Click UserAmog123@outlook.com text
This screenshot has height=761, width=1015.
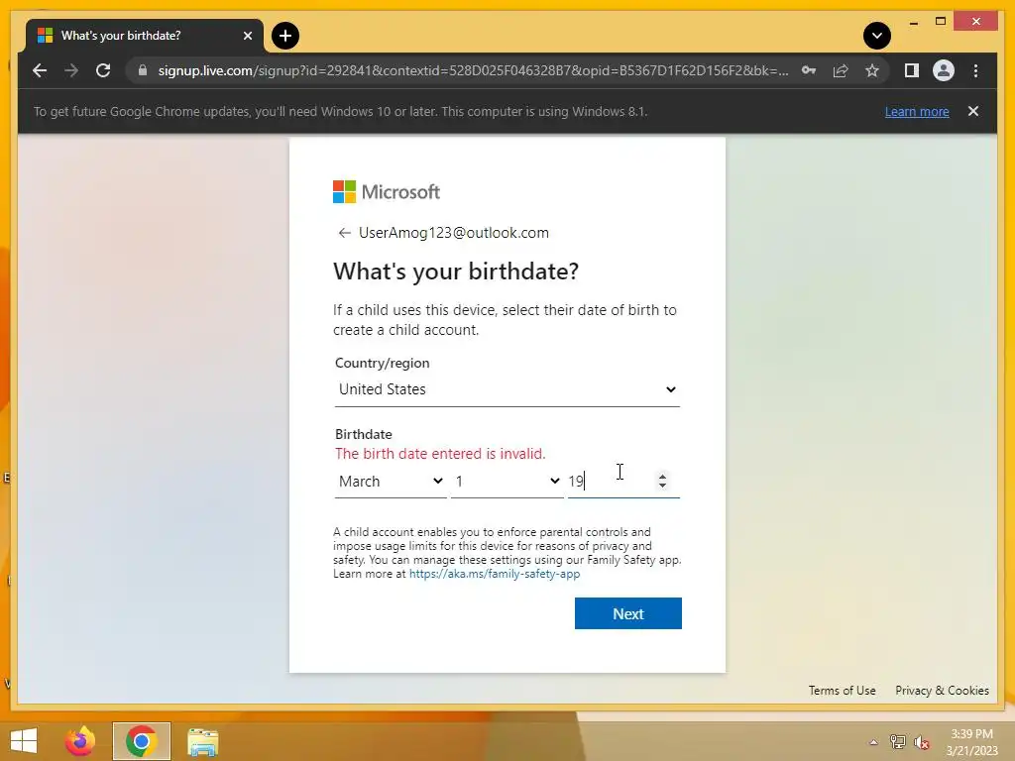(454, 233)
